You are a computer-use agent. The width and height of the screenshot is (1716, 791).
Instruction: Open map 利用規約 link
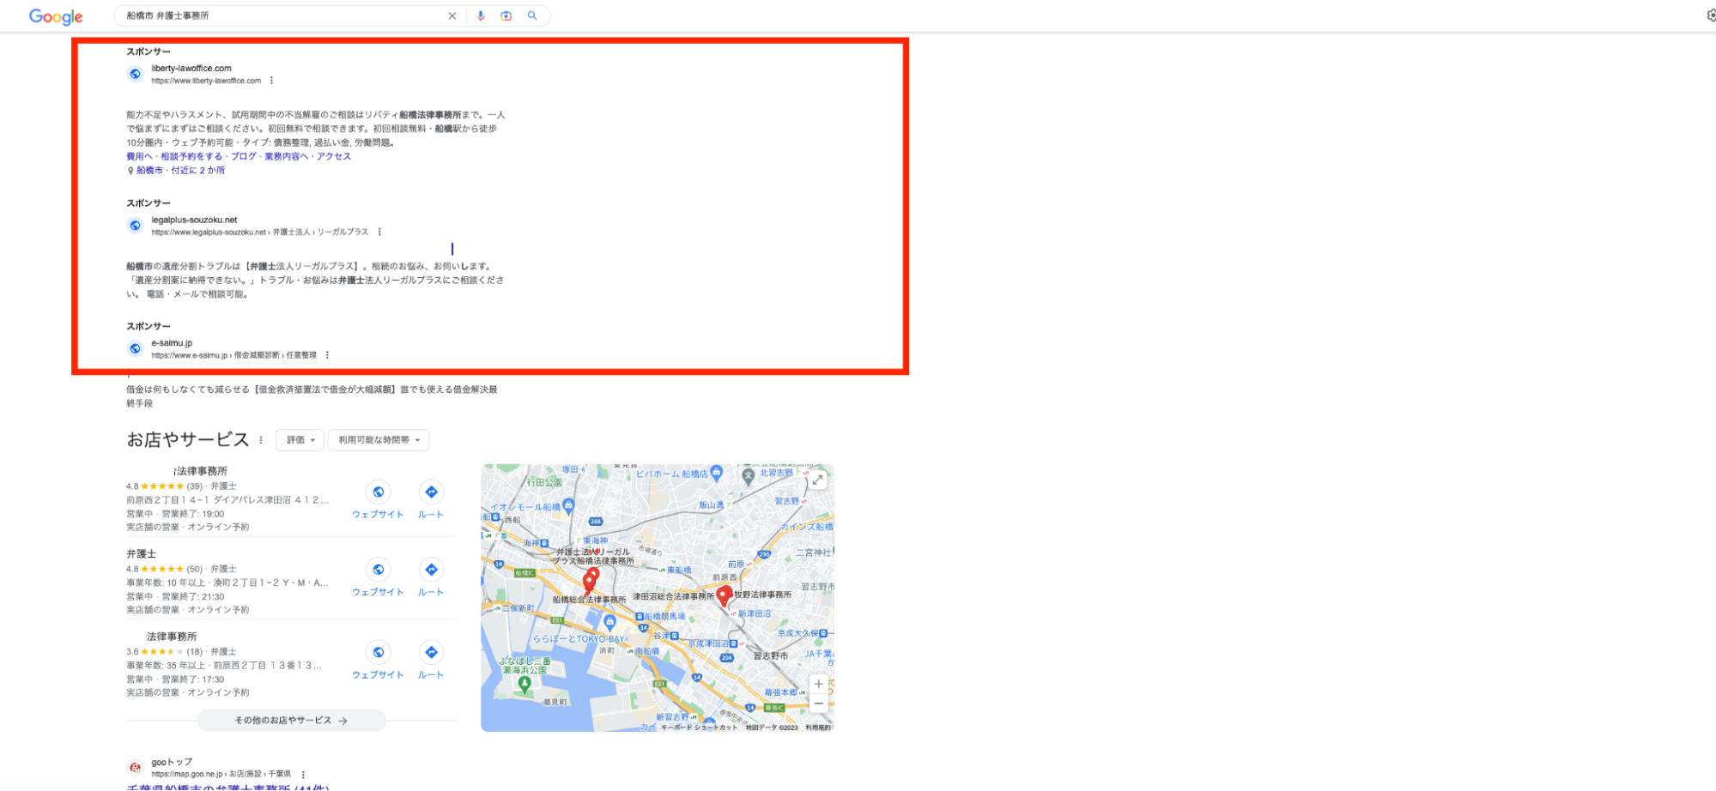tap(818, 728)
